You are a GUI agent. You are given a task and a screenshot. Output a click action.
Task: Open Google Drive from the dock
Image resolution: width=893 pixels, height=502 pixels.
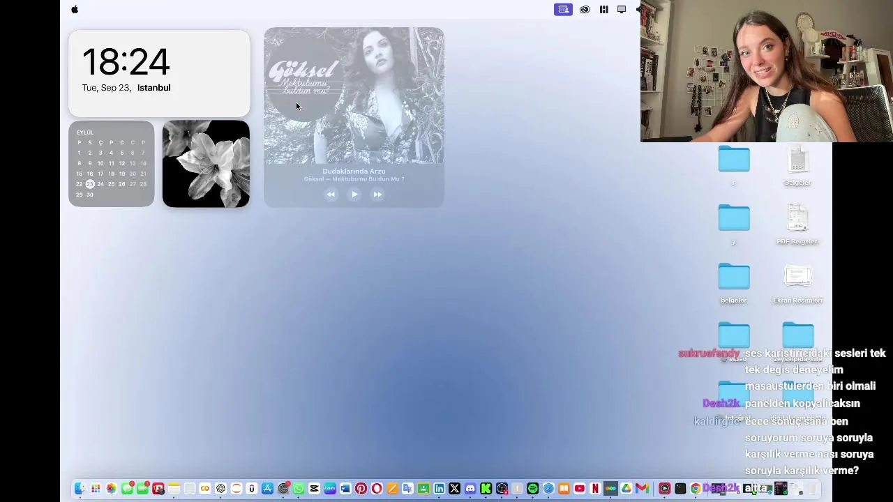click(x=626, y=489)
